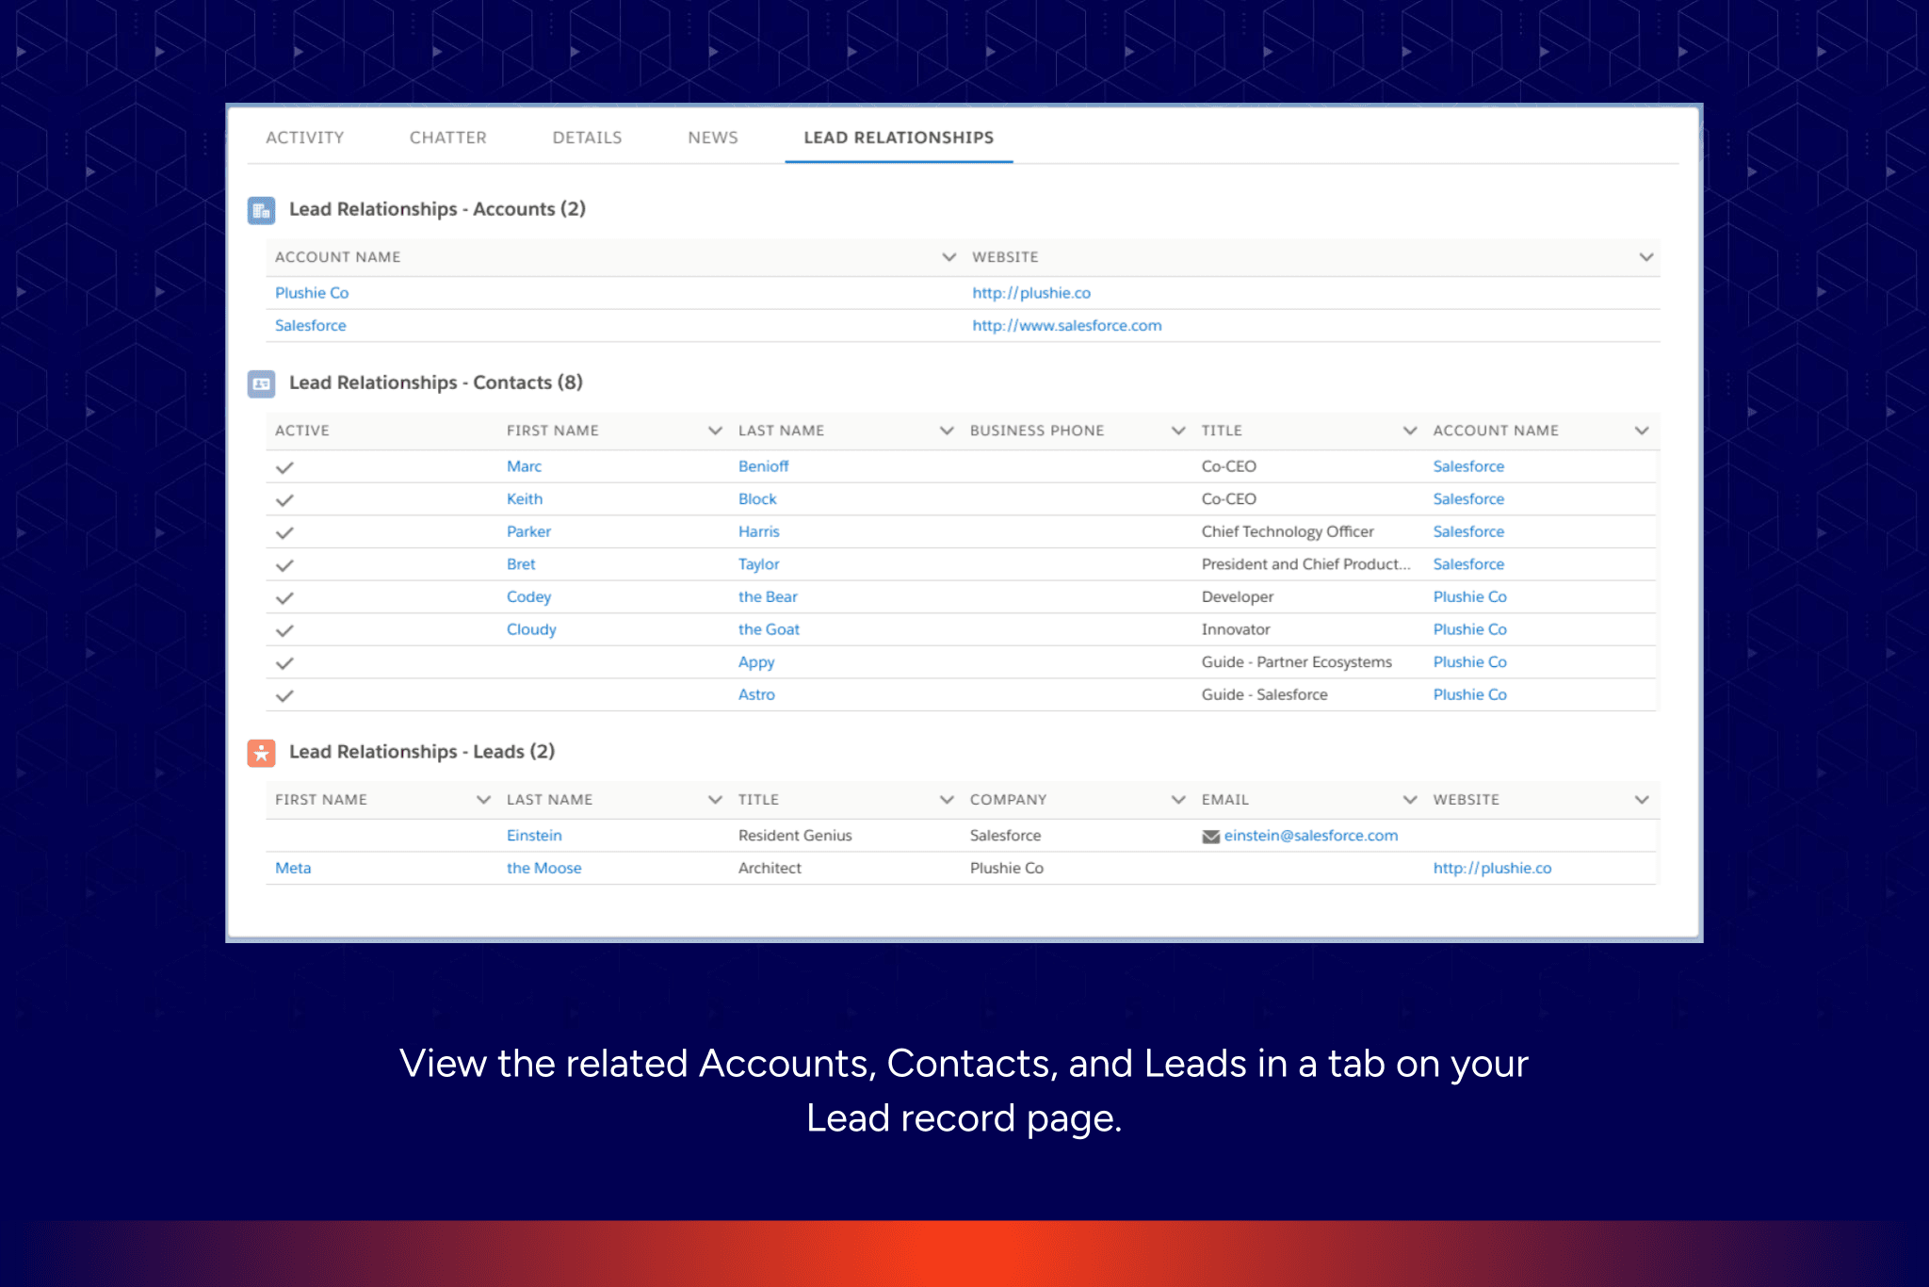
Task: Open contact first name Marc
Action: click(524, 466)
